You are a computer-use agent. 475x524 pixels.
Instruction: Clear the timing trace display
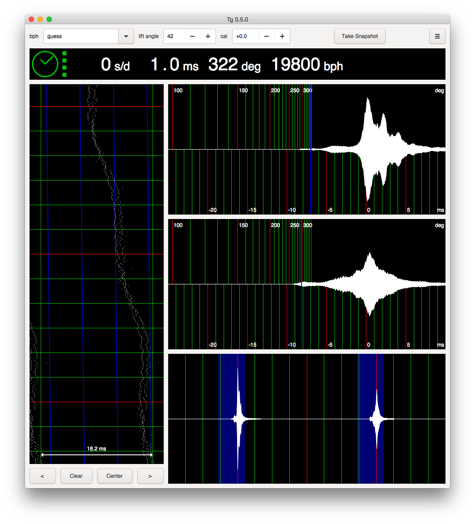pyautogui.click(x=76, y=476)
